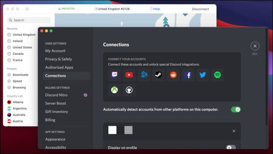Toggle automatic account detection switch
The image size is (273, 154).
pyautogui.click(x=236, y=110)
